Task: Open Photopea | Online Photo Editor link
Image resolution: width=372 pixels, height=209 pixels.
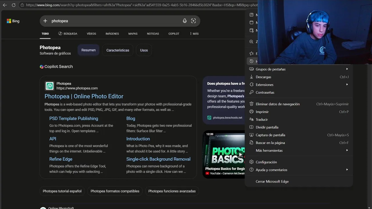Action: 84,96
